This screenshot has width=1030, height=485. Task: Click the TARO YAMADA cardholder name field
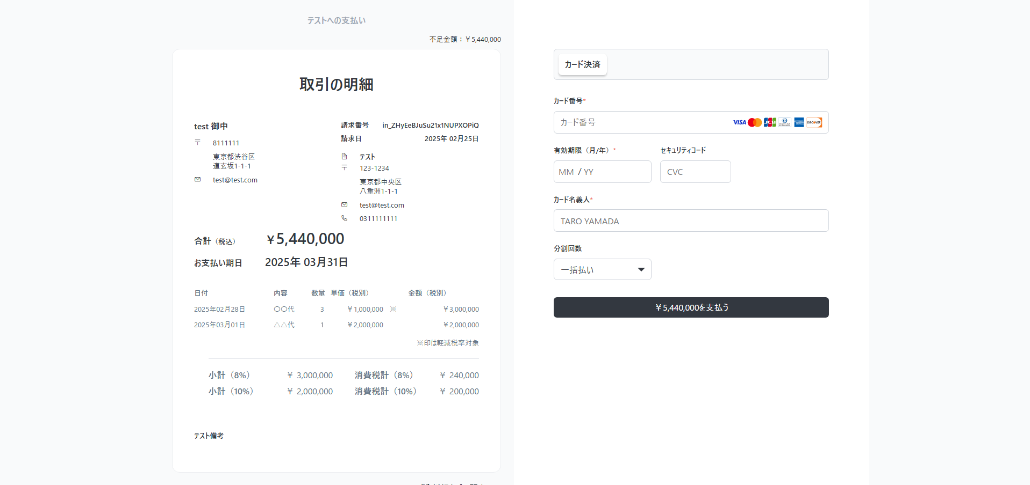[691, 221]
